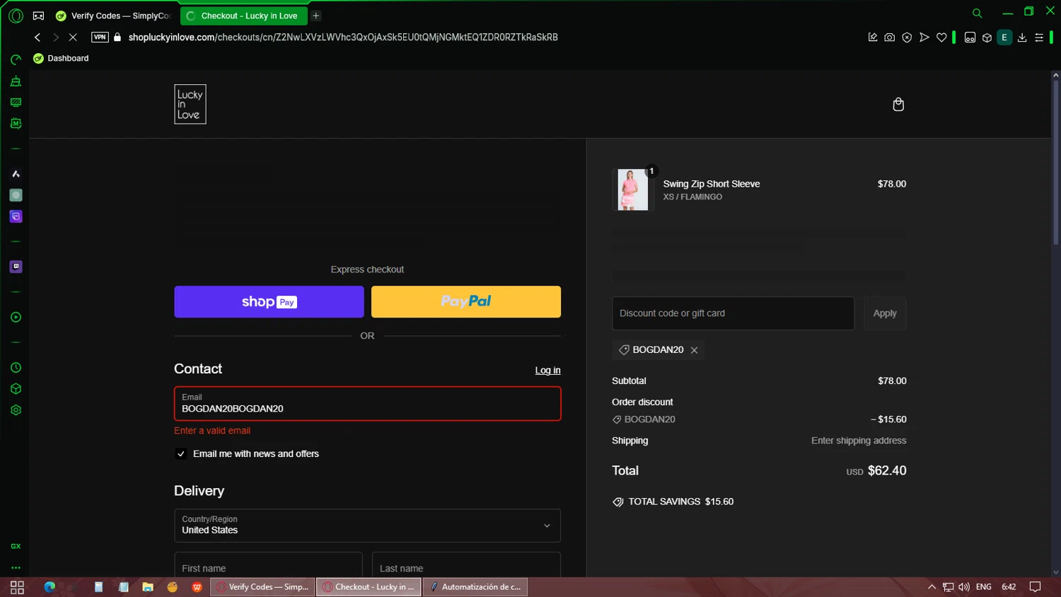1061x597 pixels.
Task: Select the Checkout - Lucky in Love tab
Action: 244,16
